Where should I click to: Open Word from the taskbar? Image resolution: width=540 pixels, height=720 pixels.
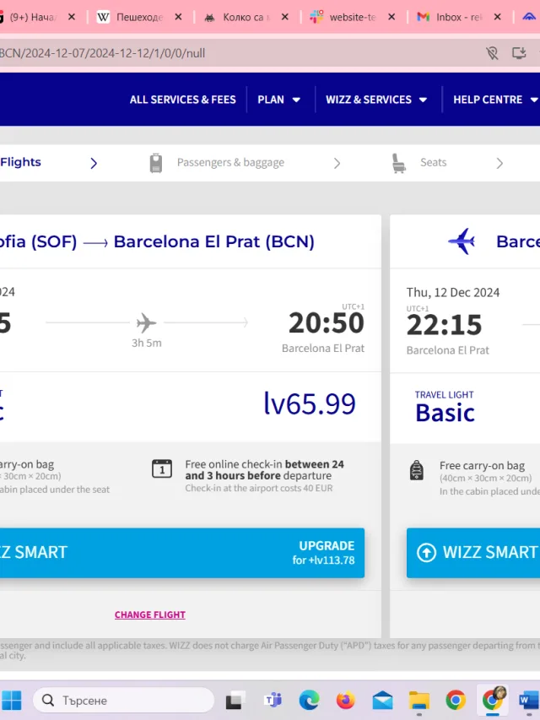tap(528, 701)
